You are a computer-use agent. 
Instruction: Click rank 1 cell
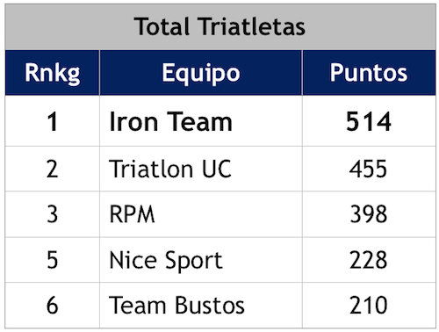(x=52, y=121)
